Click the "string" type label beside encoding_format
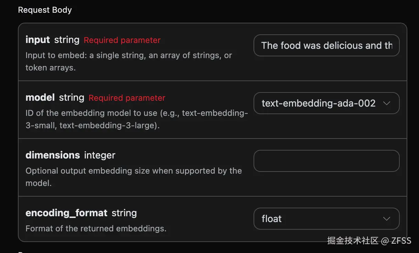The image size is (419, 253). 124,213
